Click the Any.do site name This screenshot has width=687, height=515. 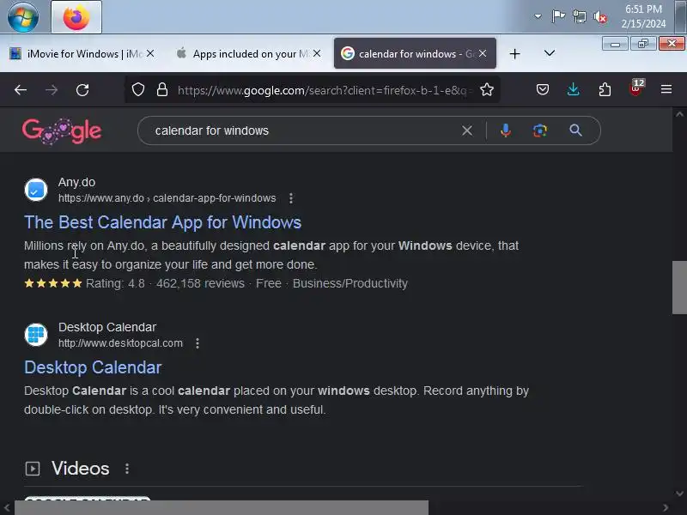(76, 182)
